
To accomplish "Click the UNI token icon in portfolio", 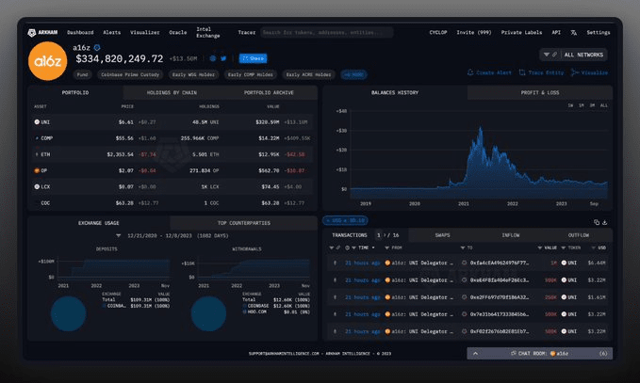I will point(37,122).
